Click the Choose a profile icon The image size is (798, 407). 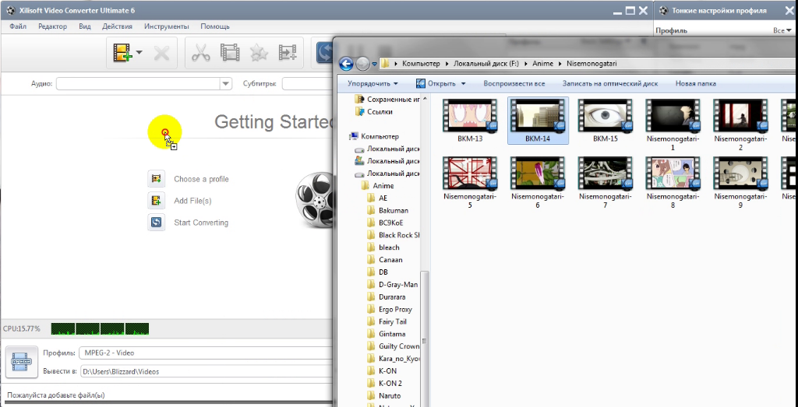point(156,179)
